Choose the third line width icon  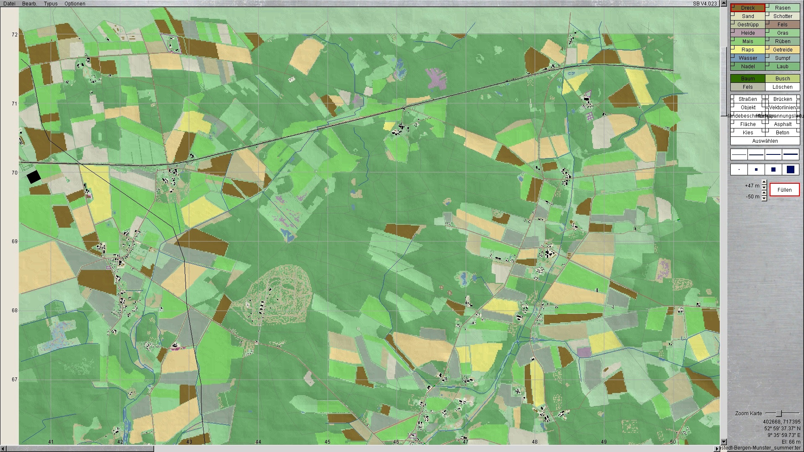pyautogui.click(x=773, y=154)
